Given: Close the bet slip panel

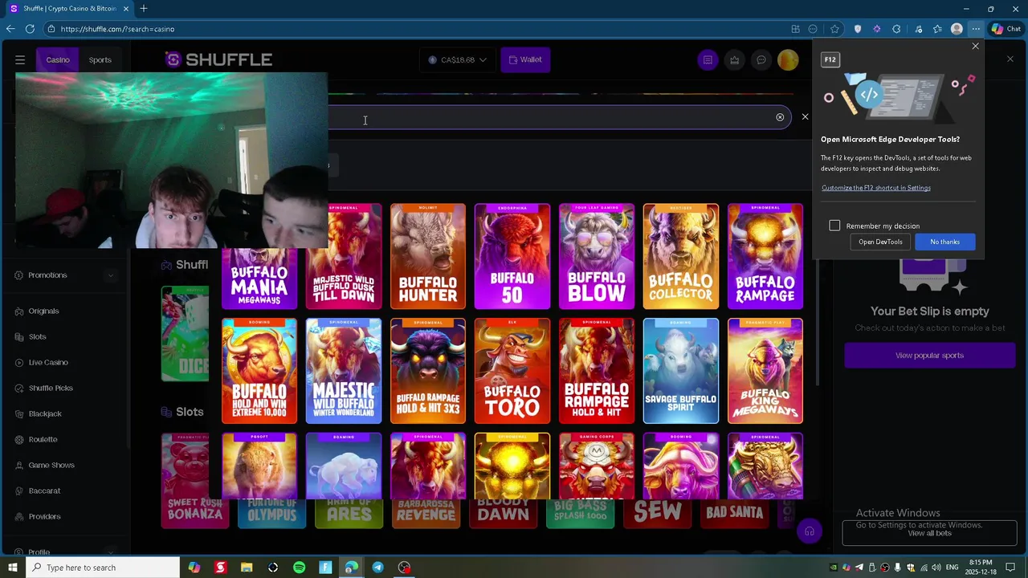Looking at the screenshot, I should point(1010,59).
